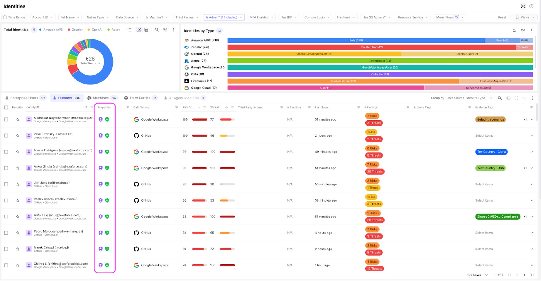Open the TestCountry : China tag

tap(491, 152)
